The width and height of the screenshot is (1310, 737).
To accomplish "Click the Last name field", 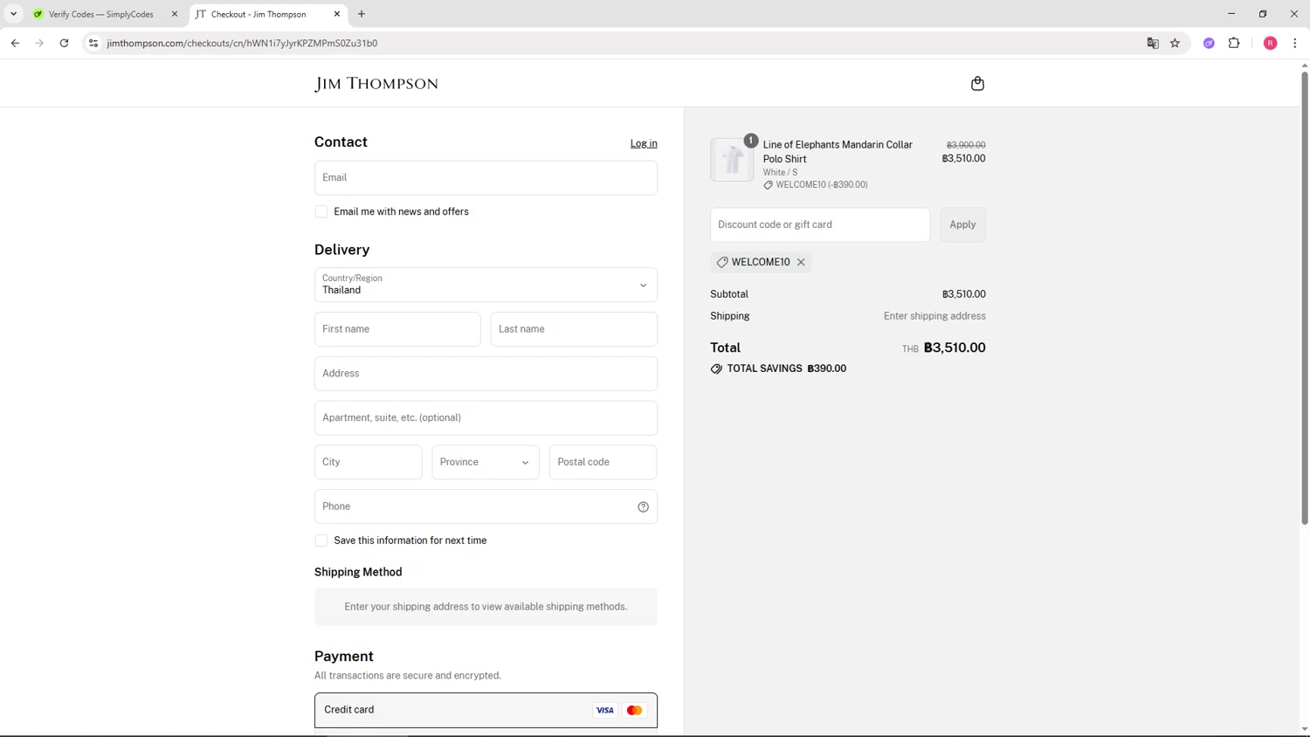I will (574, 329).
